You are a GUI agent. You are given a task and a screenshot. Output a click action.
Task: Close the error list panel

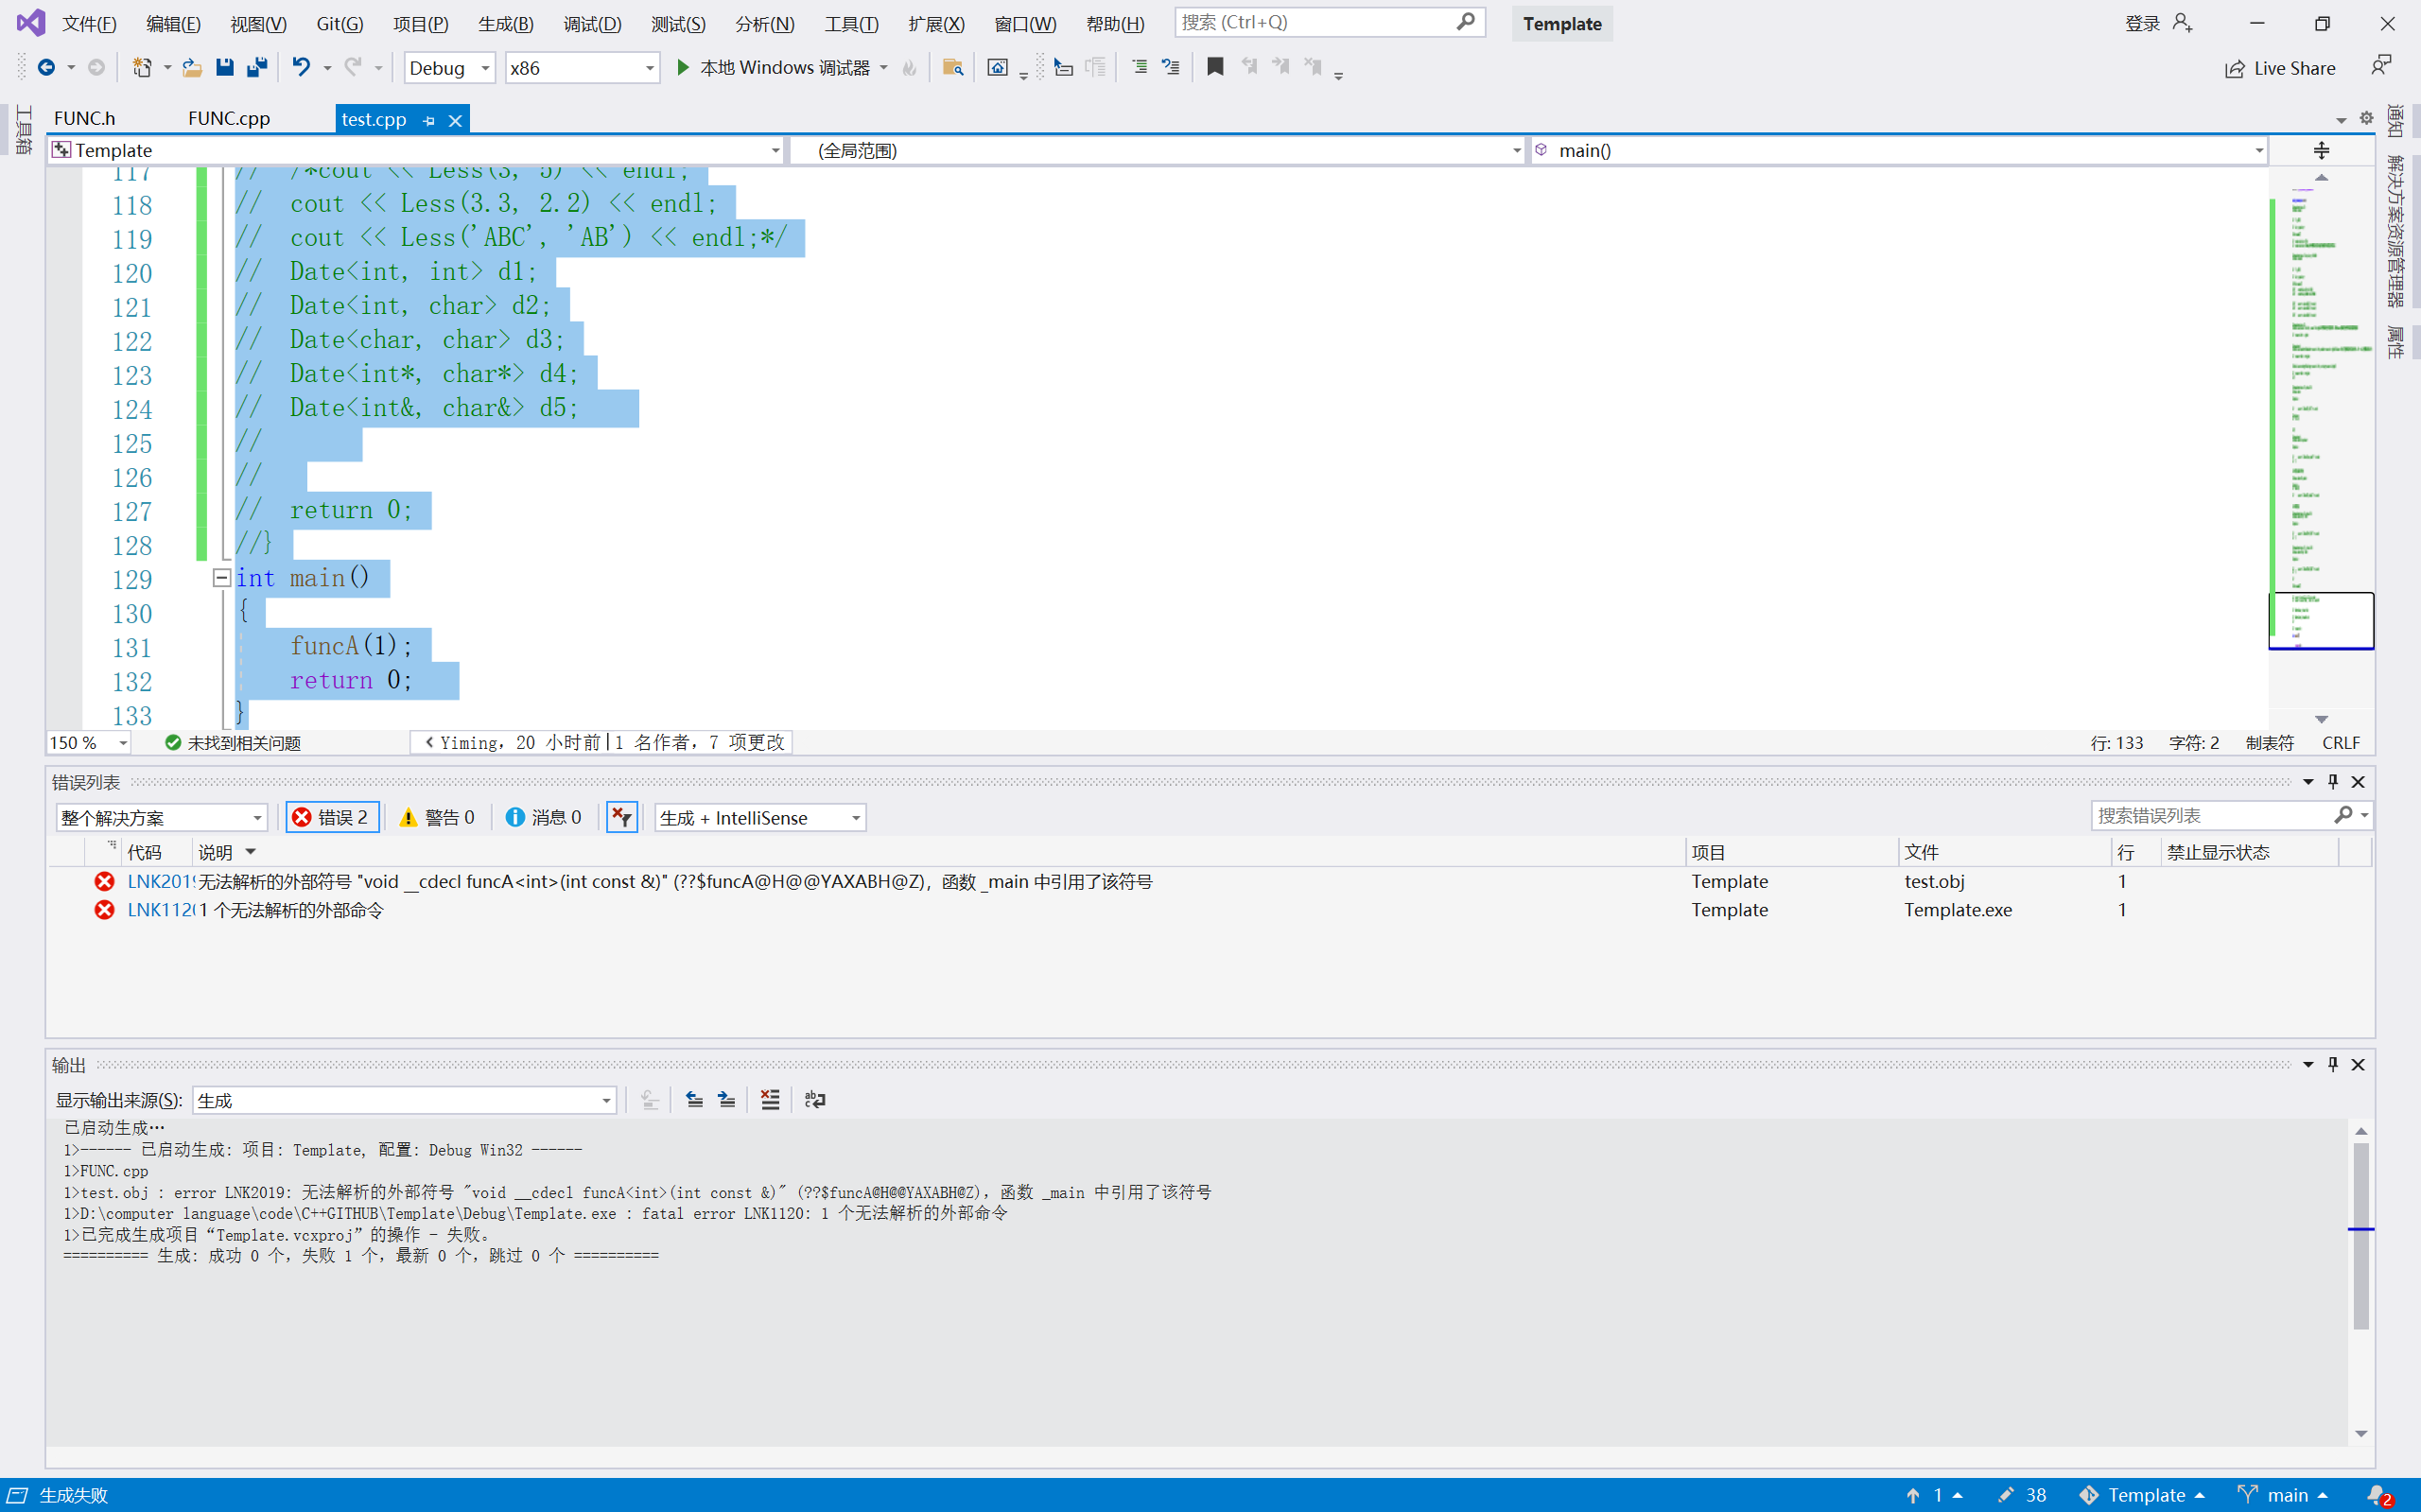[x=2358, y=782]
